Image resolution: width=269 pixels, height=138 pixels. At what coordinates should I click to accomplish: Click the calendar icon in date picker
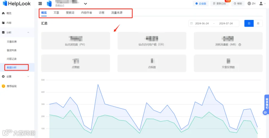point(192,24)
